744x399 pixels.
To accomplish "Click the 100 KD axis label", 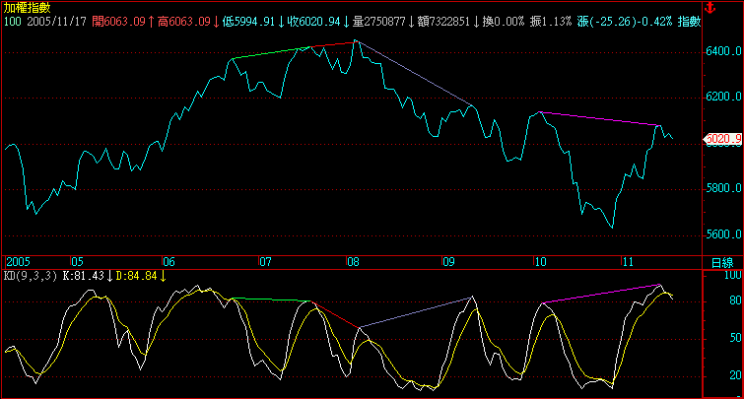I will [732, 275].
